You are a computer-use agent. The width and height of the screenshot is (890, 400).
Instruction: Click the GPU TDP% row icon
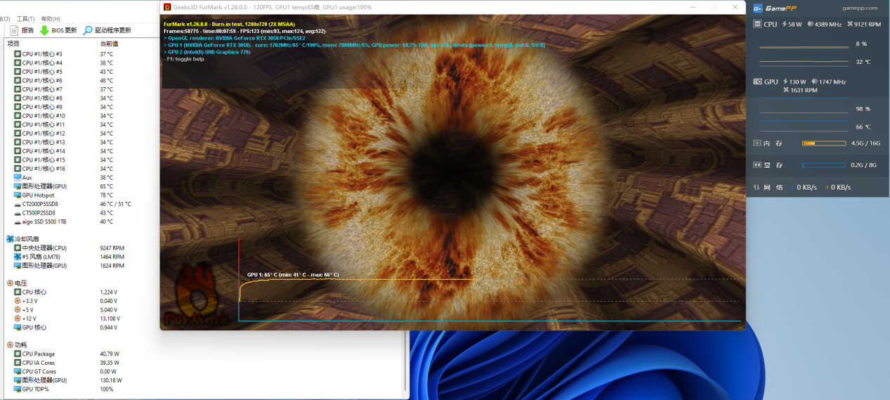(x=18, y=389)
